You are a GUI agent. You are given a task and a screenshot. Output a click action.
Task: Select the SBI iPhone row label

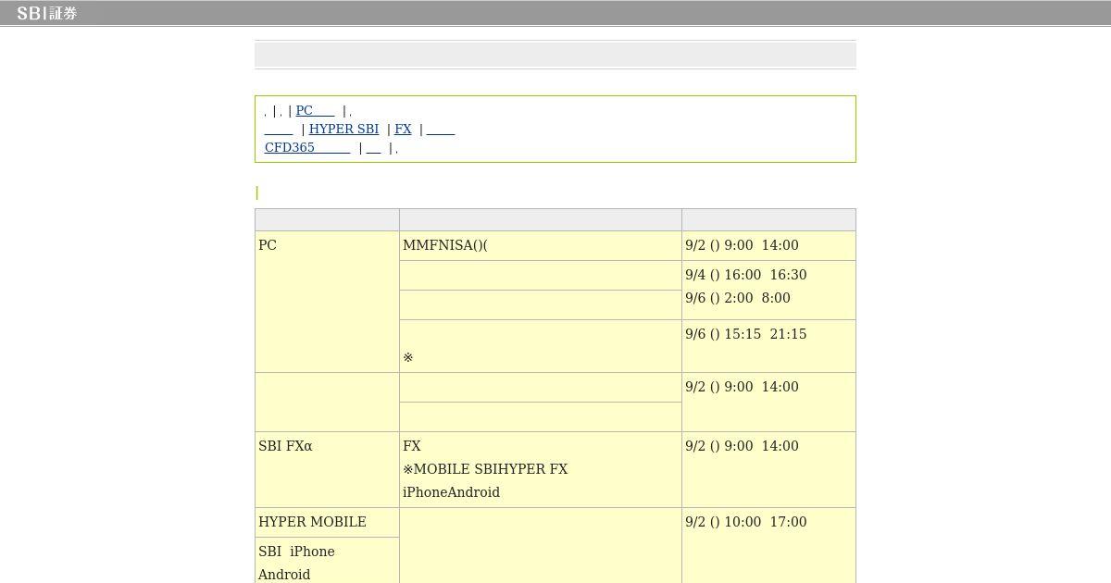pos(296,552)
